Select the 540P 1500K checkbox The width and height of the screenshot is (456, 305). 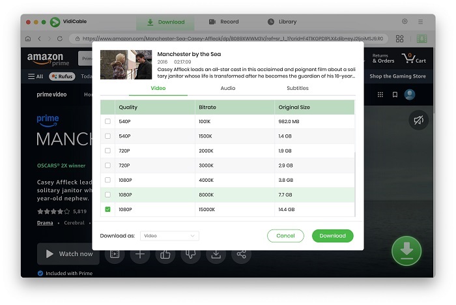click(107, 136)
